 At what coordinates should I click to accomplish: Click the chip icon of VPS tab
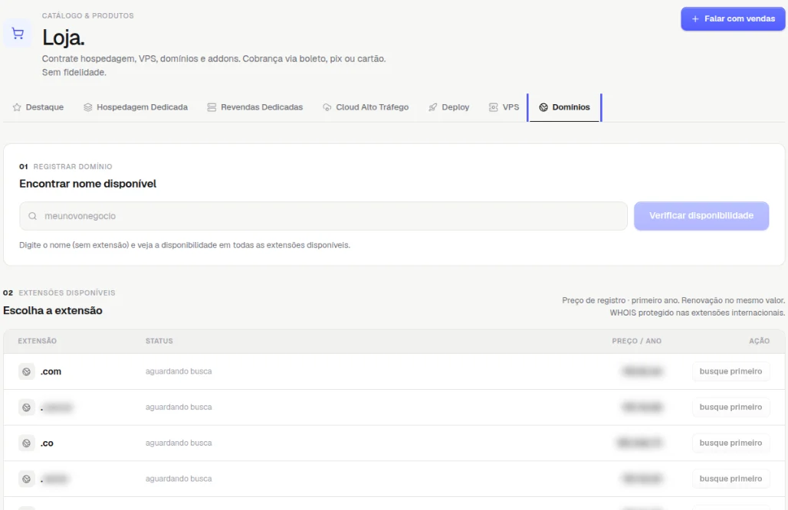click(493, 107)
